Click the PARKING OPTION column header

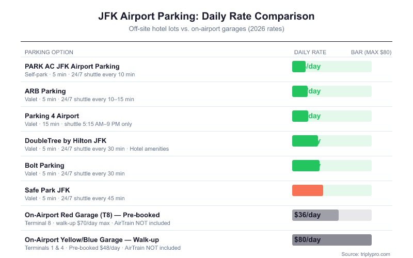49,52
